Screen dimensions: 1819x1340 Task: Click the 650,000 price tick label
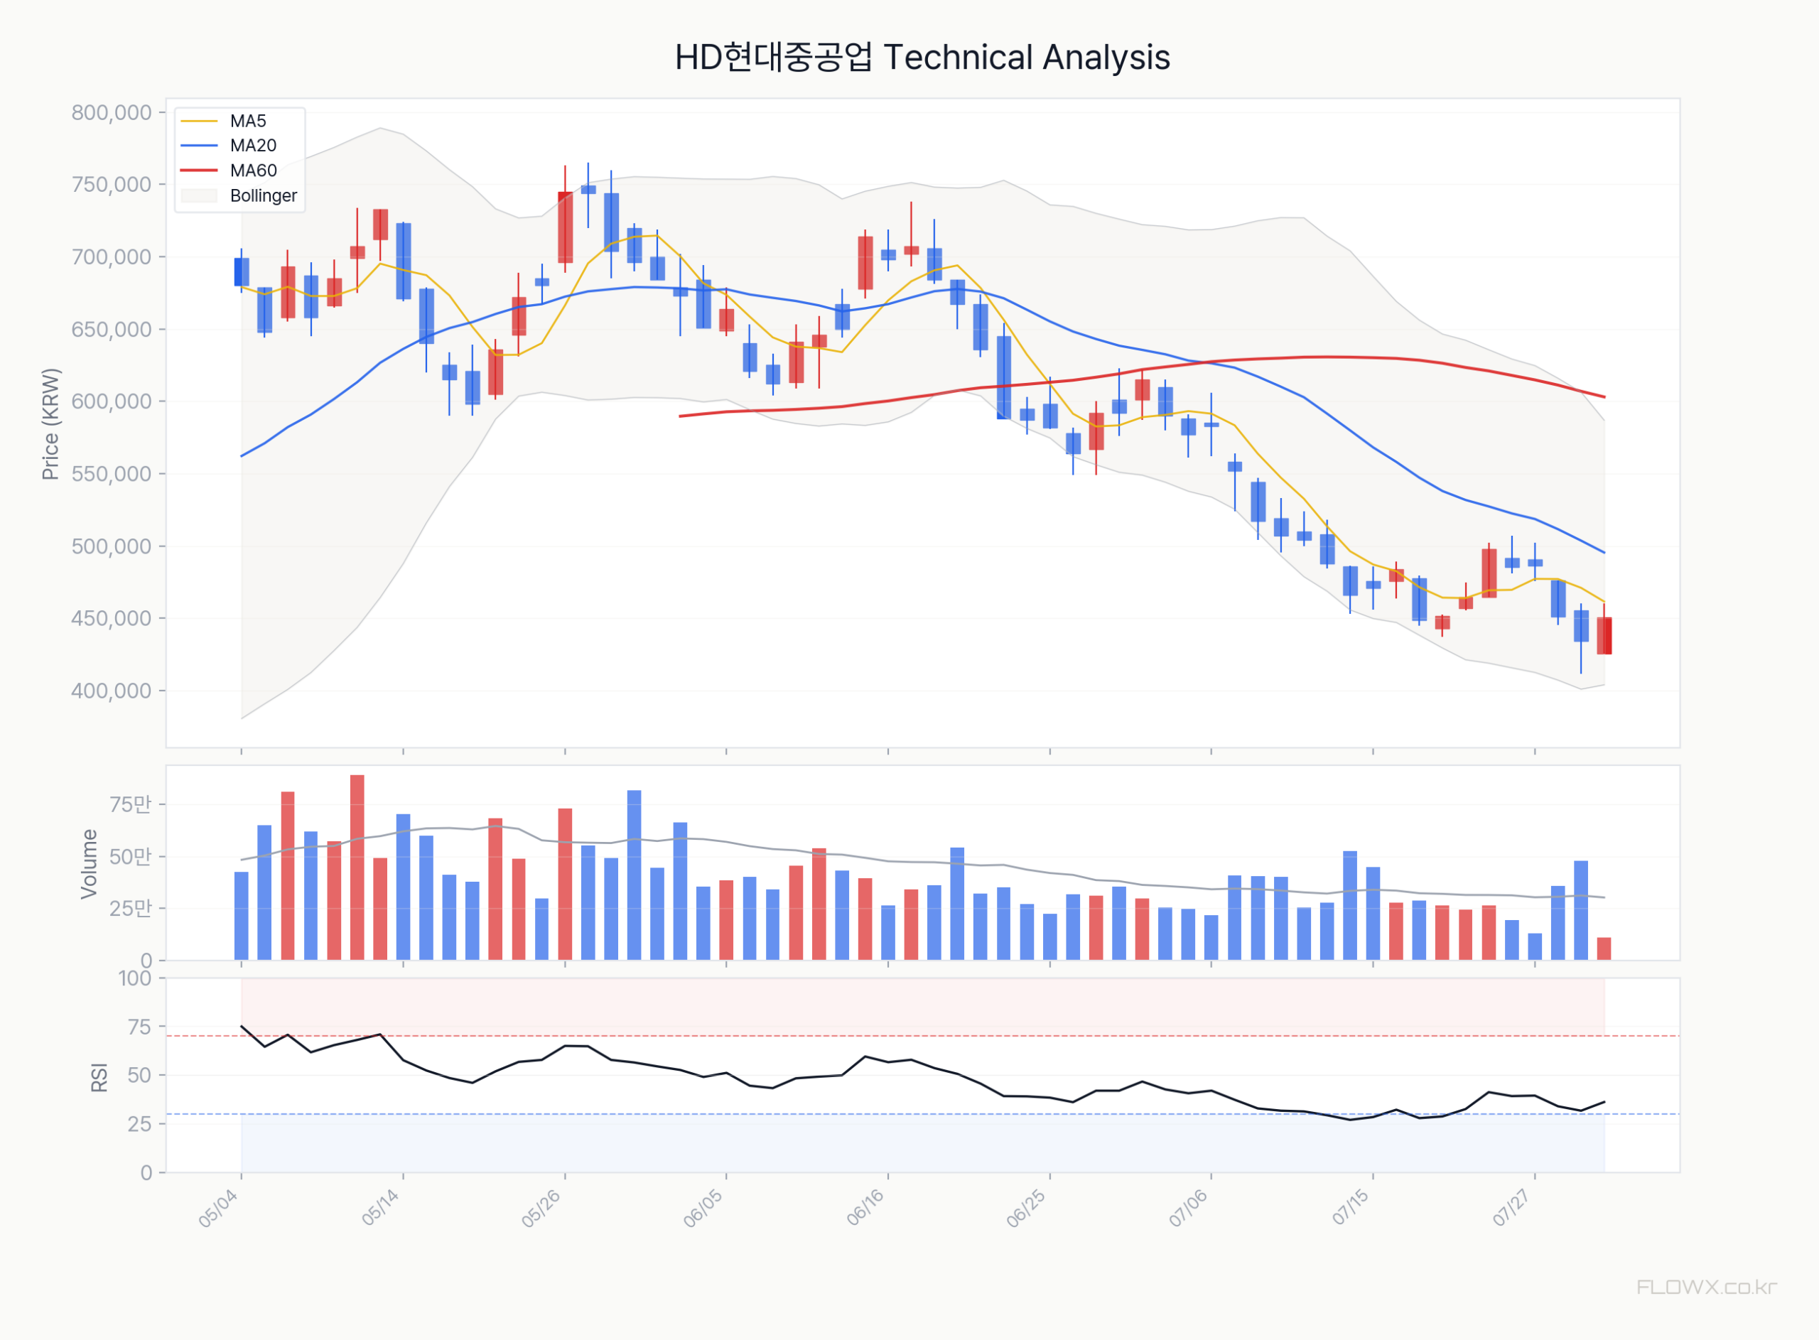tap(112, 330)
